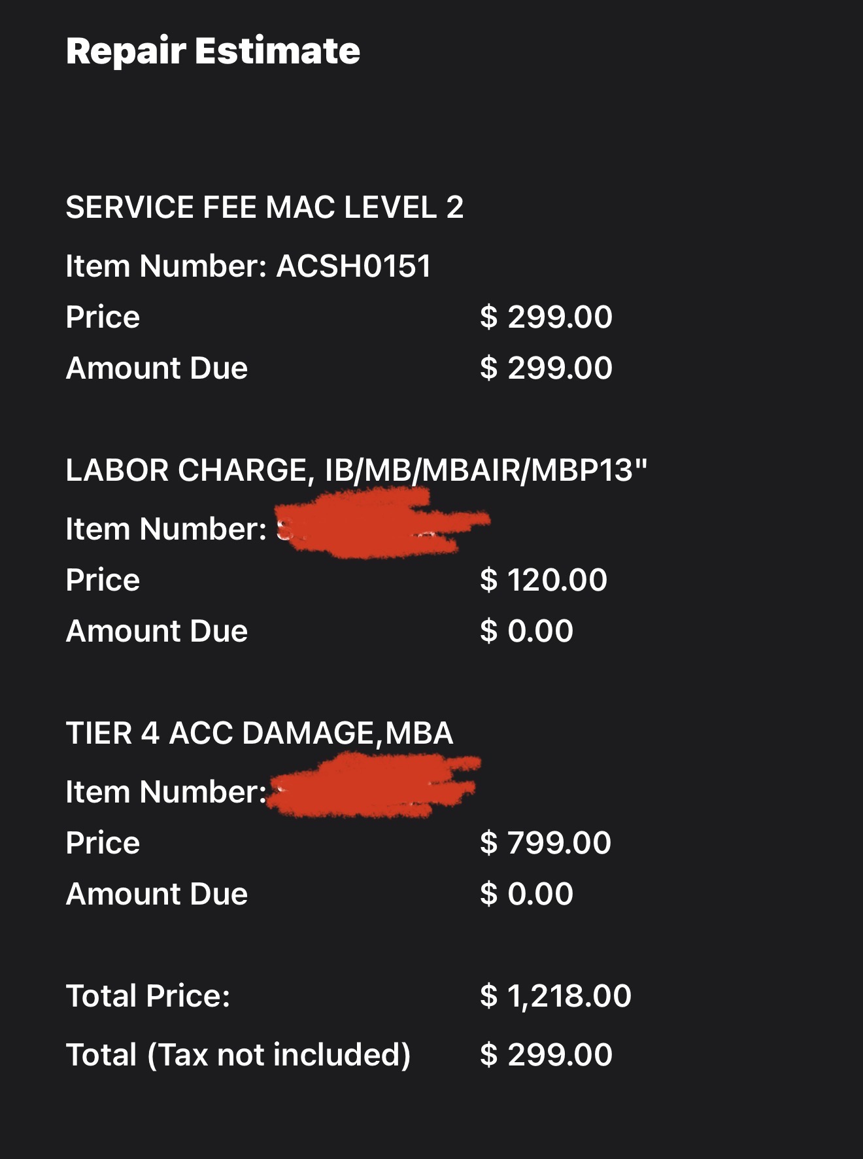
Task: Click item number ACSH0151
Action: pos(353,266)
